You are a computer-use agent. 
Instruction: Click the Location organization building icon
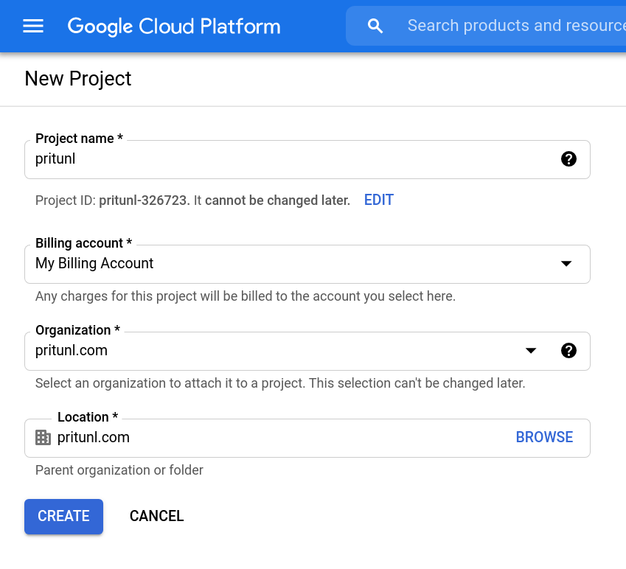coord(44,438)
